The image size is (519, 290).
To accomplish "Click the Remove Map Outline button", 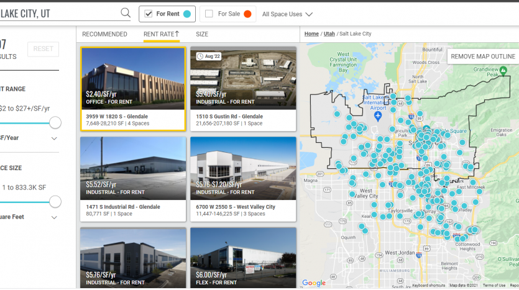I will coord(482,57).
